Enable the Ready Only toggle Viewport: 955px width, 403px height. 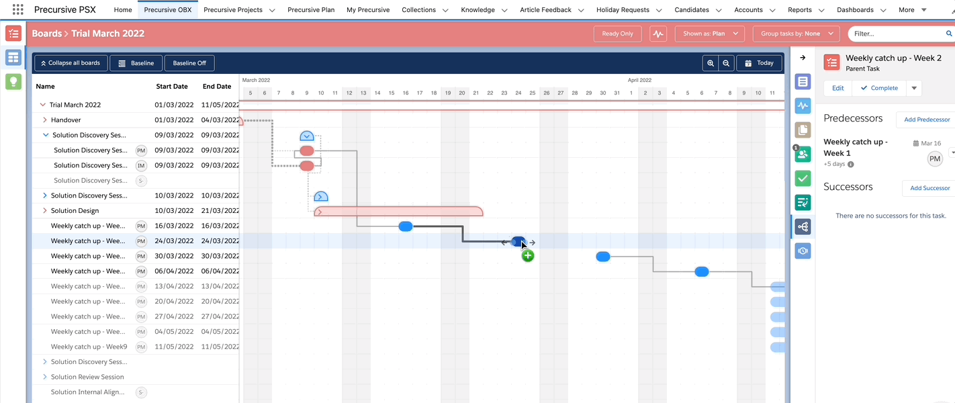pos(617,33)
